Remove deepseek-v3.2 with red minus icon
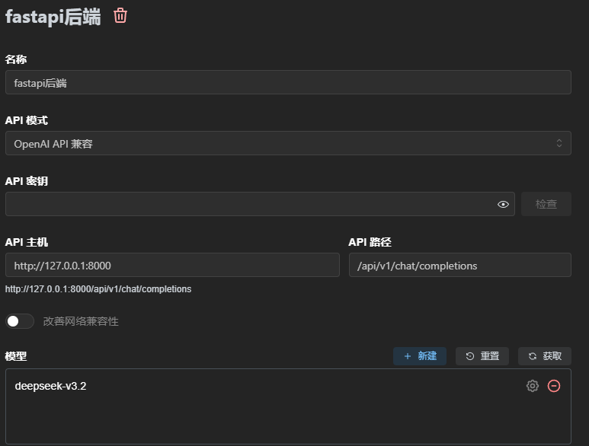 (554, 386)
